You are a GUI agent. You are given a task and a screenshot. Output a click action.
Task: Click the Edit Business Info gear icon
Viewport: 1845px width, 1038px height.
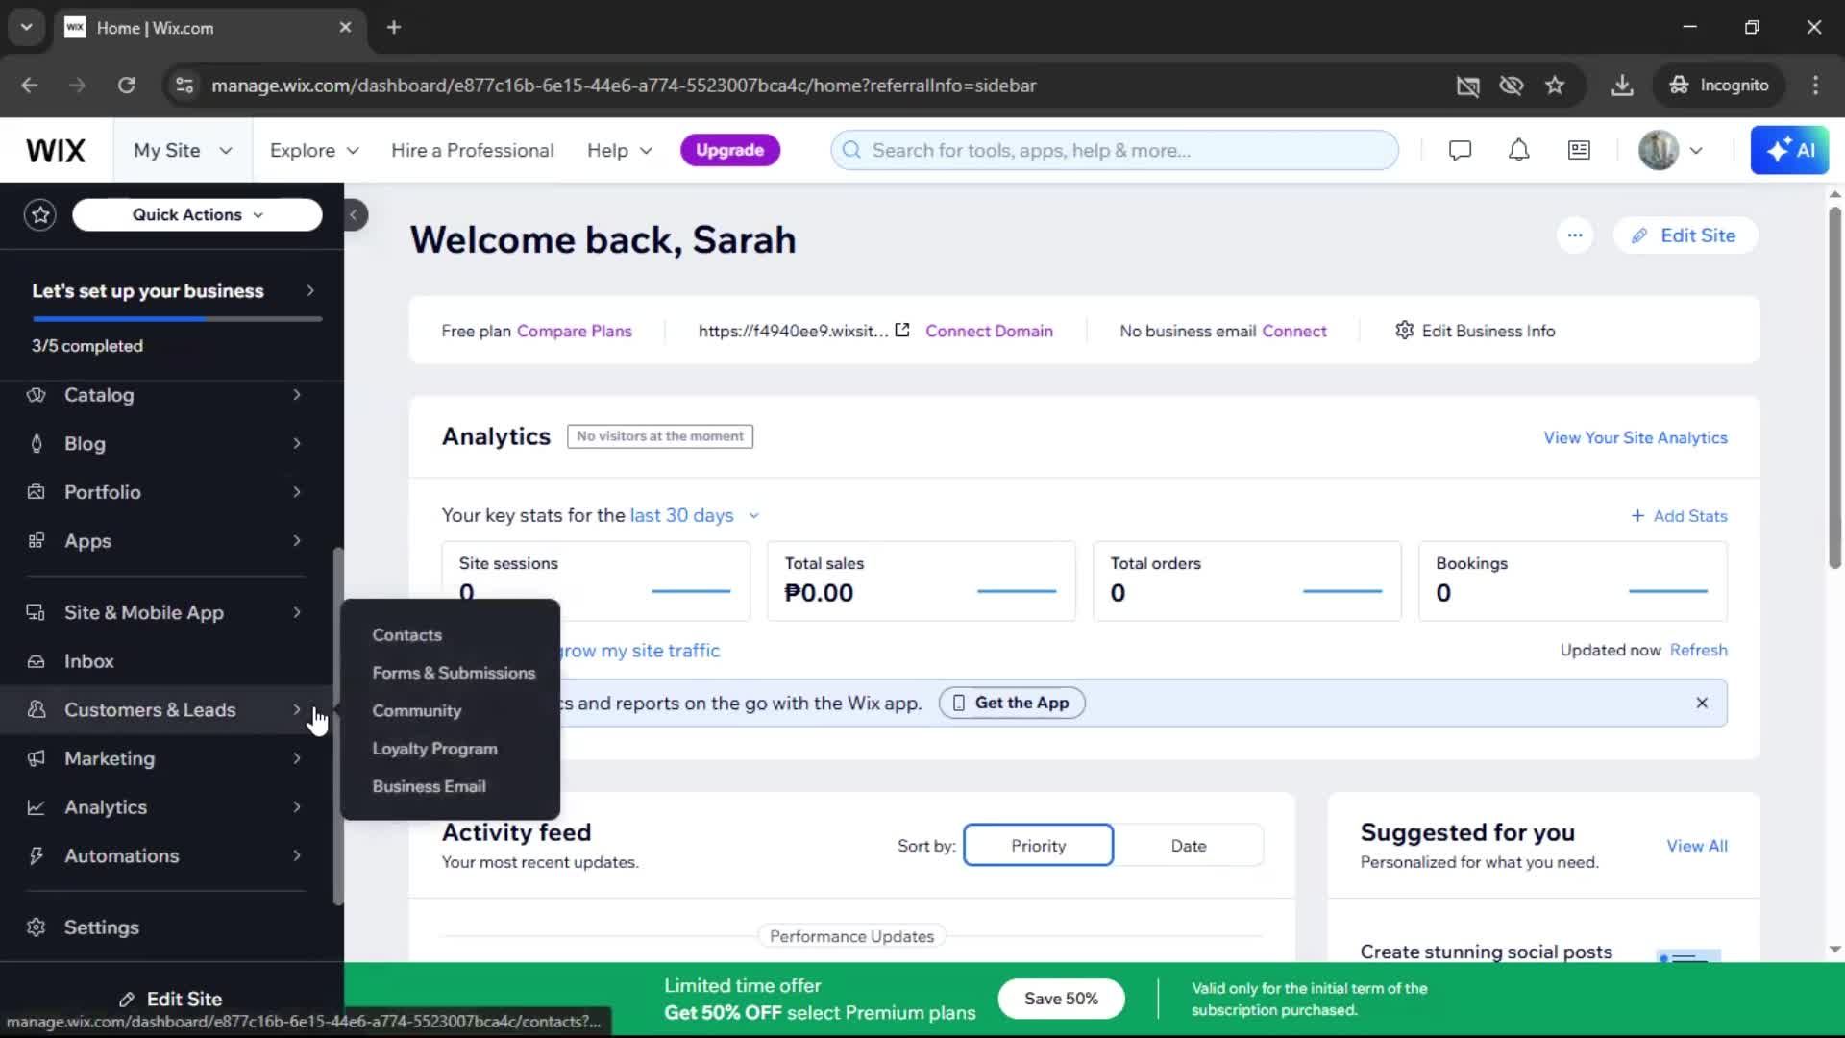pos(1405,331)
